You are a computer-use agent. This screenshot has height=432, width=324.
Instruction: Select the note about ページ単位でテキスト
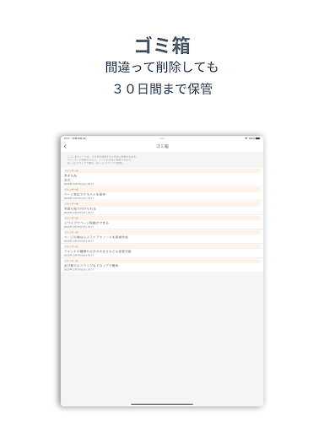click(162, 193)
